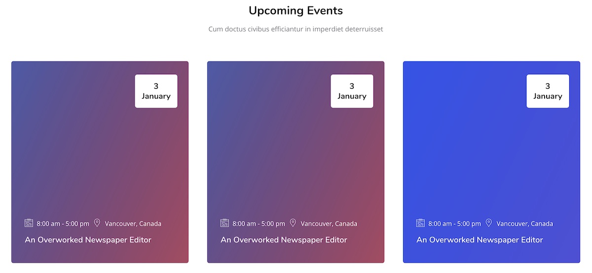Screen dimensions: 592x273
Task: Click the "3 January" date badge on the first card
Action: [156, 91]
